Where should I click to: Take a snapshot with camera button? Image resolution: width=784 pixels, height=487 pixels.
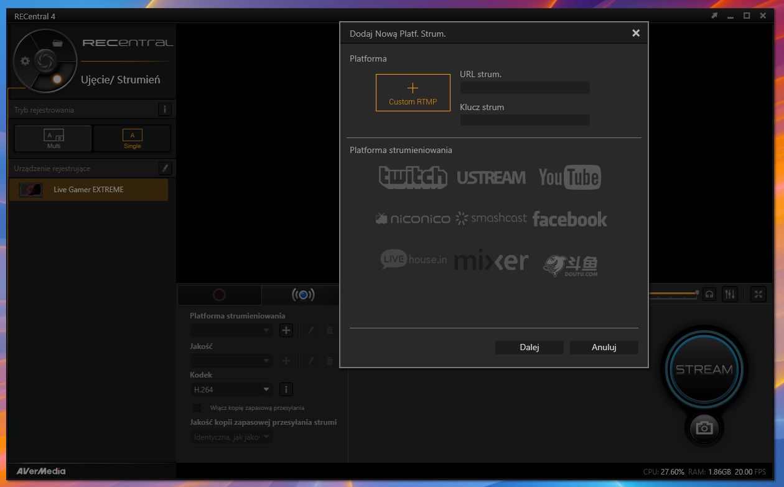(x=704, y=428)
